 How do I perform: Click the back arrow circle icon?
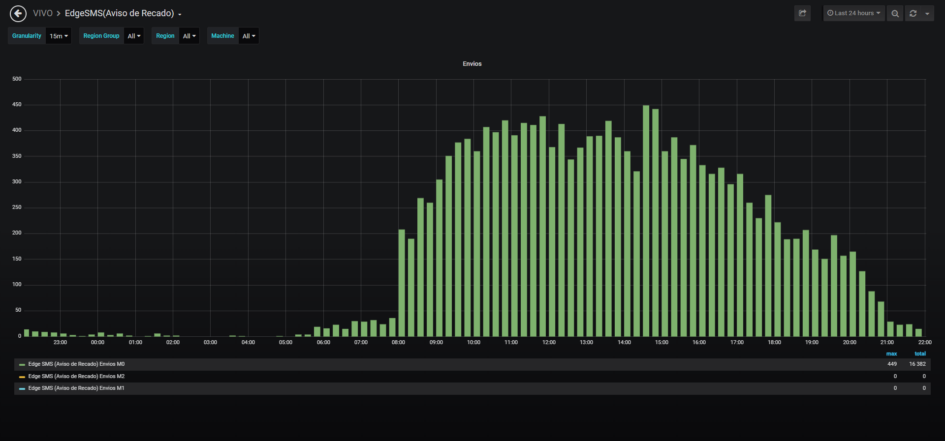18,13
